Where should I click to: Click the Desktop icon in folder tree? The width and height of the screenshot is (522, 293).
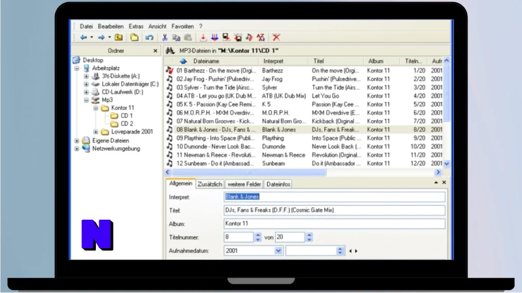pyautogui.click(x=76, y=60)
